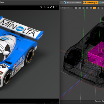Click the zoom magnifier icon in preview
This screenshot has width=104, height=104.
point(48,7)
